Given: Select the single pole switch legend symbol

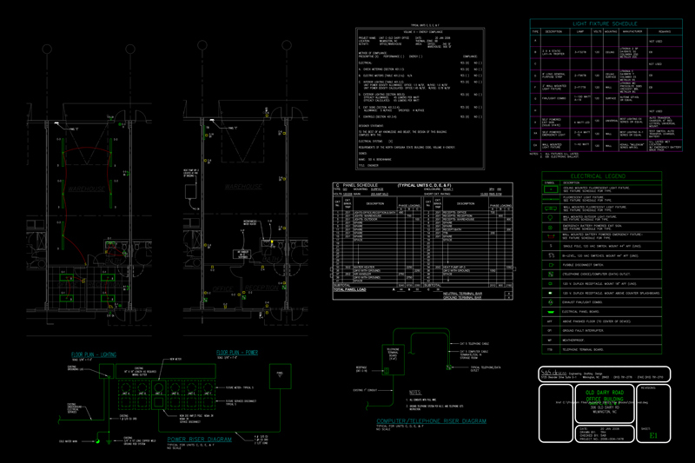Looking at the screenshot, I should point(550,245).
